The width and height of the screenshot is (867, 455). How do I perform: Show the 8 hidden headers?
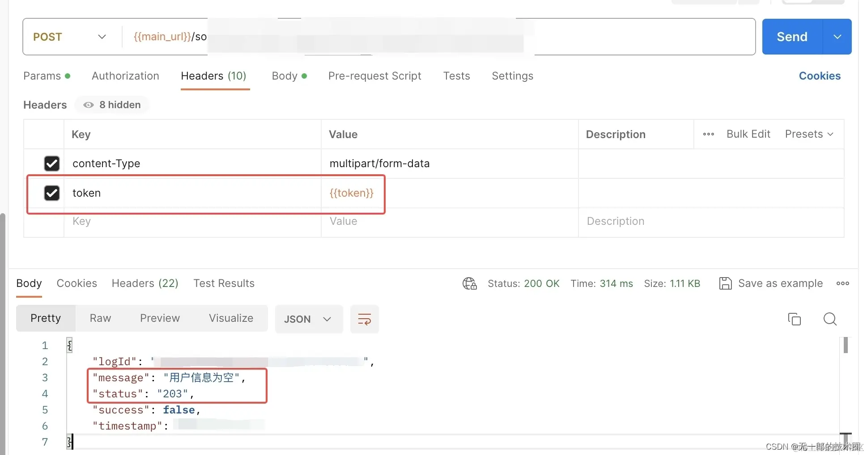(x=112, y=105)
